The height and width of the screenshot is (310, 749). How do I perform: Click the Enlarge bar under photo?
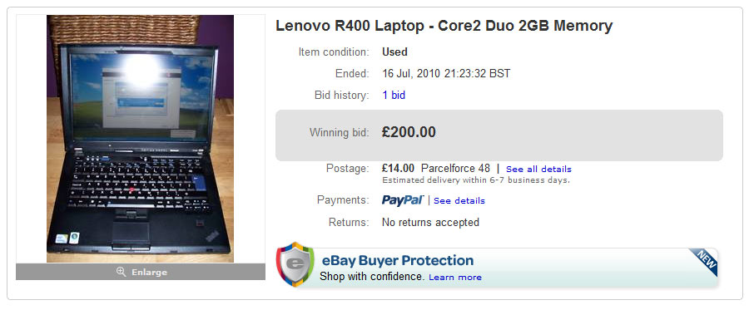coord(141,272)
